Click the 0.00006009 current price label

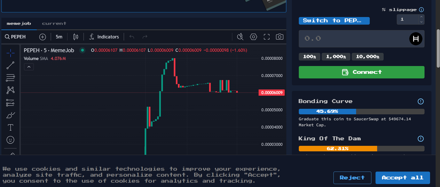[271, 92]
